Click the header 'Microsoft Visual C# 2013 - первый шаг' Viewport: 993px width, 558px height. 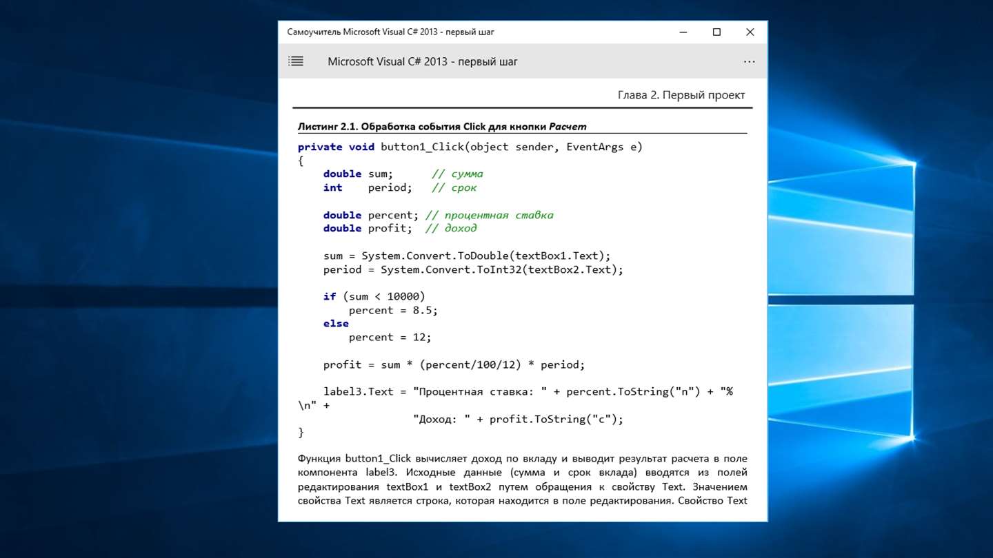(423, 61)
